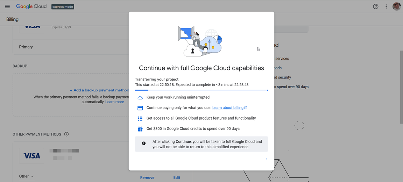Click Edit for the other Visa card
This screenshot has height=182, width=403.
pyautogui.click(x=177, y=177)
